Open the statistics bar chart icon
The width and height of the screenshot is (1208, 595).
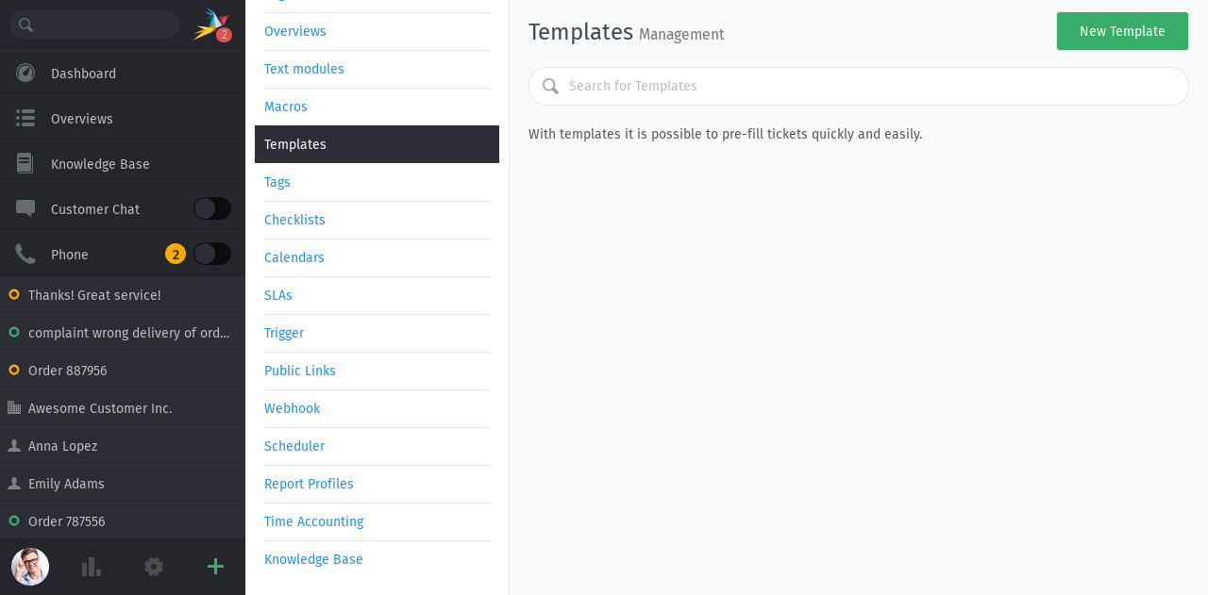[x=92, y=567]
